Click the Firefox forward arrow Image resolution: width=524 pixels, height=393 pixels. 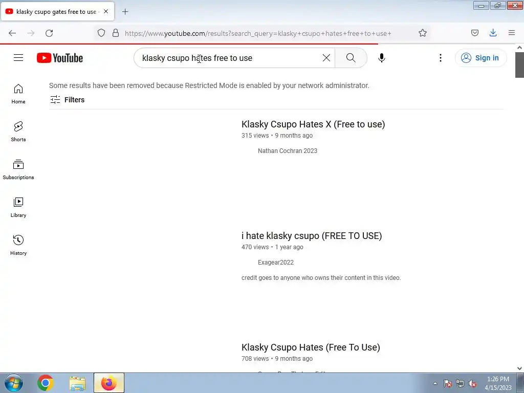pyautogui.click(x=31, y=33)
